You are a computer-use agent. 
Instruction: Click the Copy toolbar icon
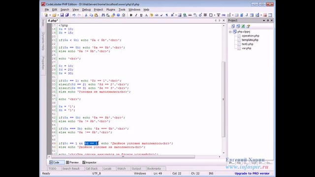point(91,15)
